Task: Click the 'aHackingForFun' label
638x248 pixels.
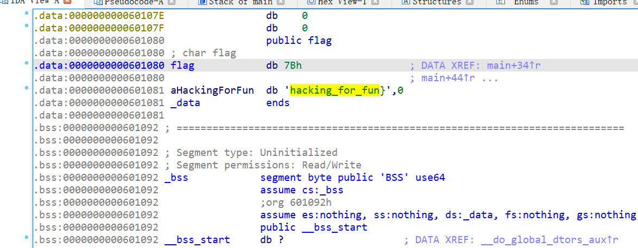Action: click(212, 90)
